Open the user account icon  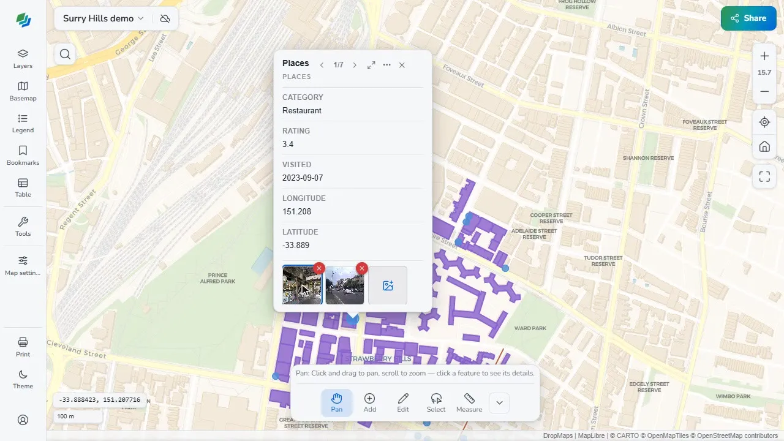pos(23,420)
